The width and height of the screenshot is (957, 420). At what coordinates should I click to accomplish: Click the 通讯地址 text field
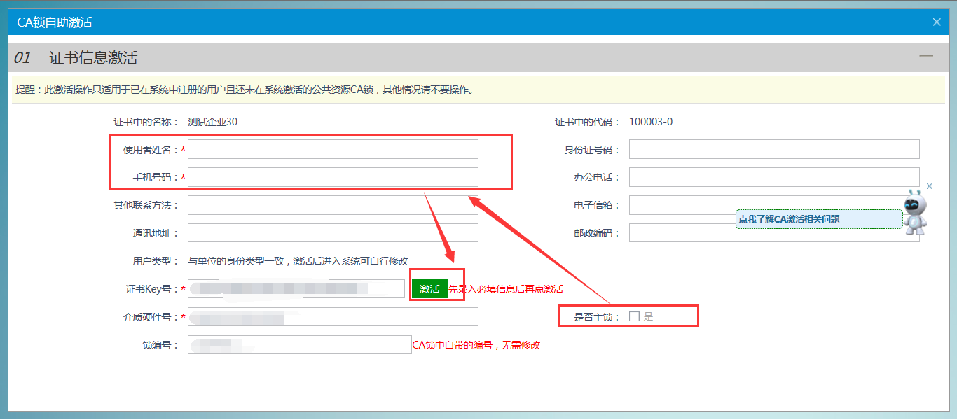333,233
